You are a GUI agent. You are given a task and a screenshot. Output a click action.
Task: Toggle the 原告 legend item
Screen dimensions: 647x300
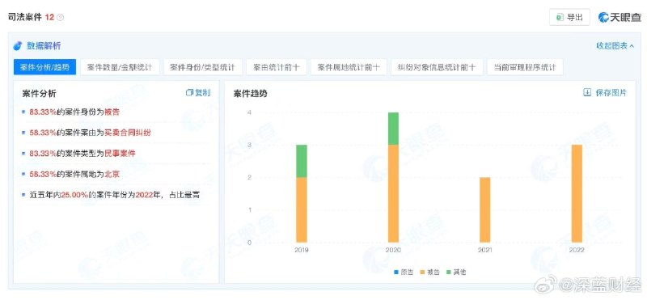click(403, 272)
